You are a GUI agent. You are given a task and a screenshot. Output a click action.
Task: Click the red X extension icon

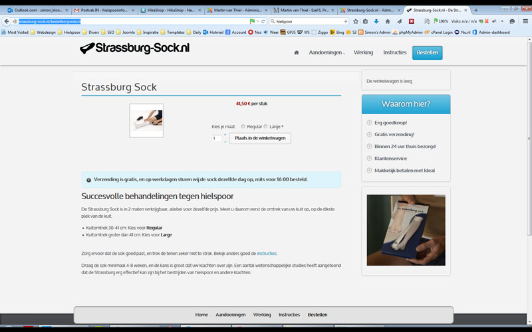[x=487, y=21]
